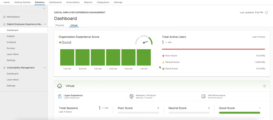Click the Network / Protocol globe icon

click(x=131, y=96)
